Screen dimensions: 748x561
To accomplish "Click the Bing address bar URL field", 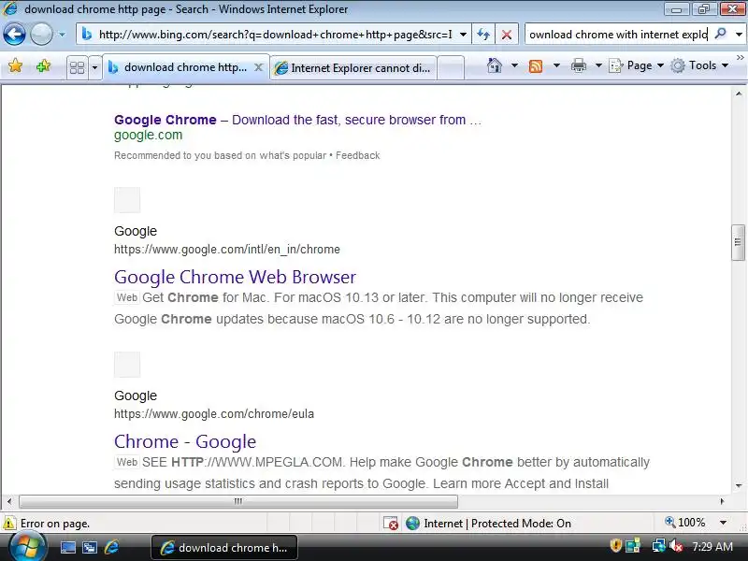I will (x=273, y=35).
